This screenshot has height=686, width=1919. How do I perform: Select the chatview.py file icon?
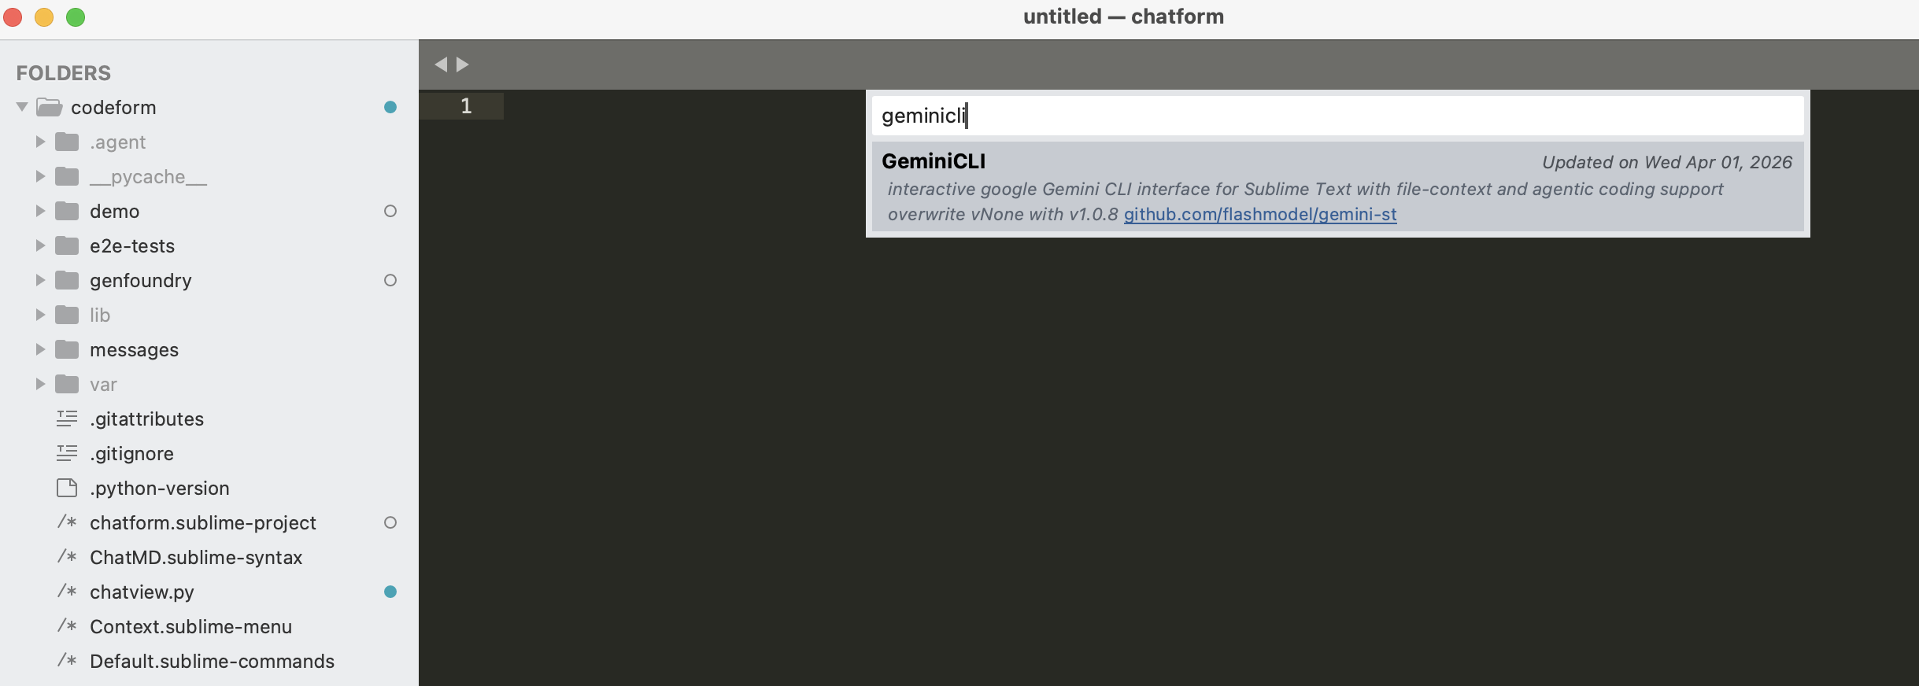[68, 592]
